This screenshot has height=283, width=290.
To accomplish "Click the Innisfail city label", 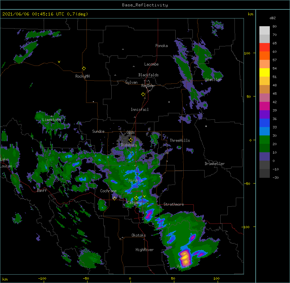I will click(x=140, y=110).
